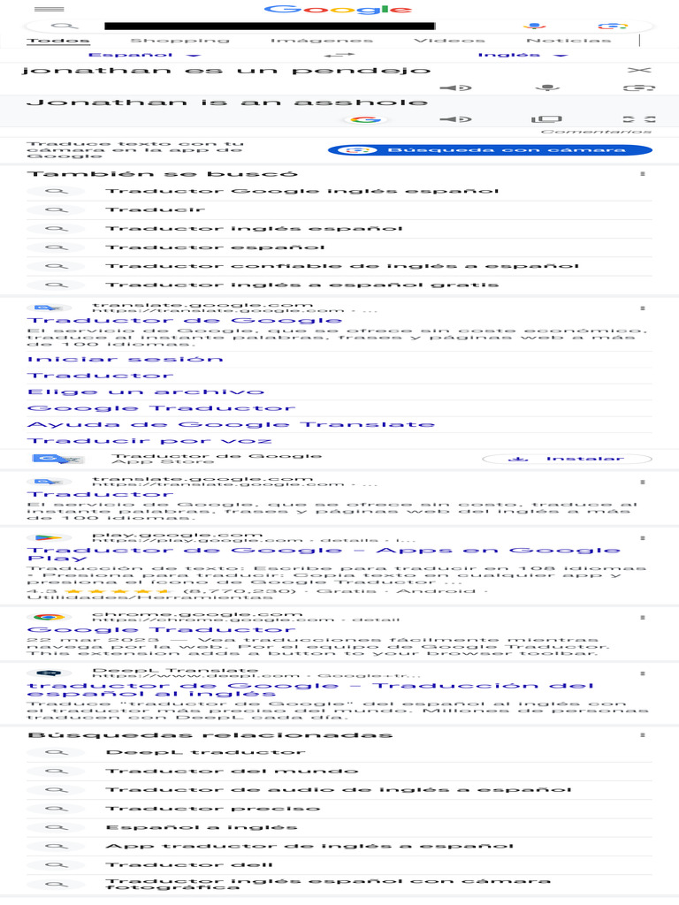Open options for DeepL Translate result

tap(643, 673)
